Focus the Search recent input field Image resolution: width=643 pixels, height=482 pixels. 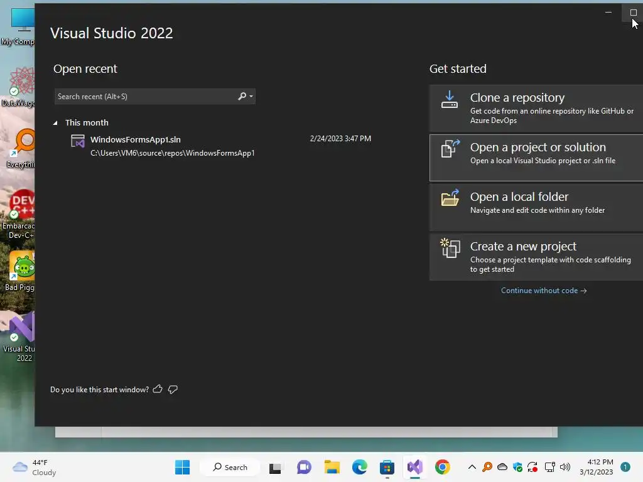tap(155, 96)
